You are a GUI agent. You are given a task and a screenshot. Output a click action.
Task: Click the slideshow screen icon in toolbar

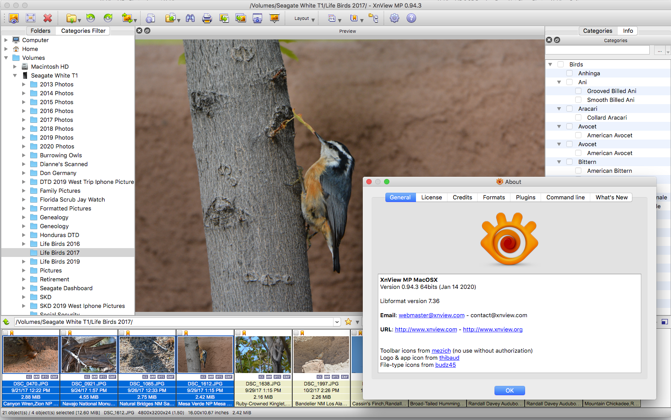coord(275,18)
